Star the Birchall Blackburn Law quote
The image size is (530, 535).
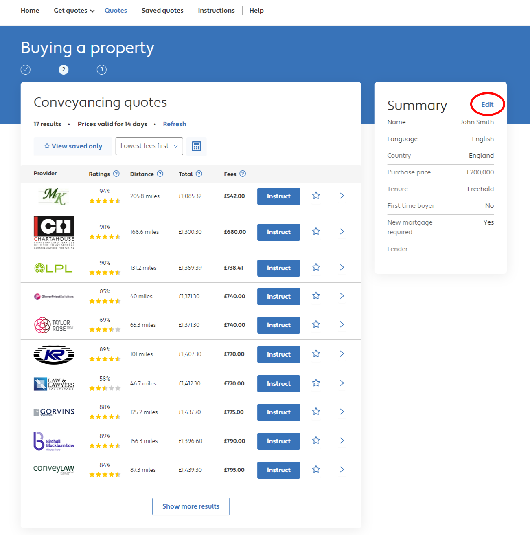[316, 440]
